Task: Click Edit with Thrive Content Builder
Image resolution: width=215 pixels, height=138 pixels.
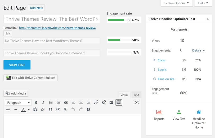Action: pos(30,78)
